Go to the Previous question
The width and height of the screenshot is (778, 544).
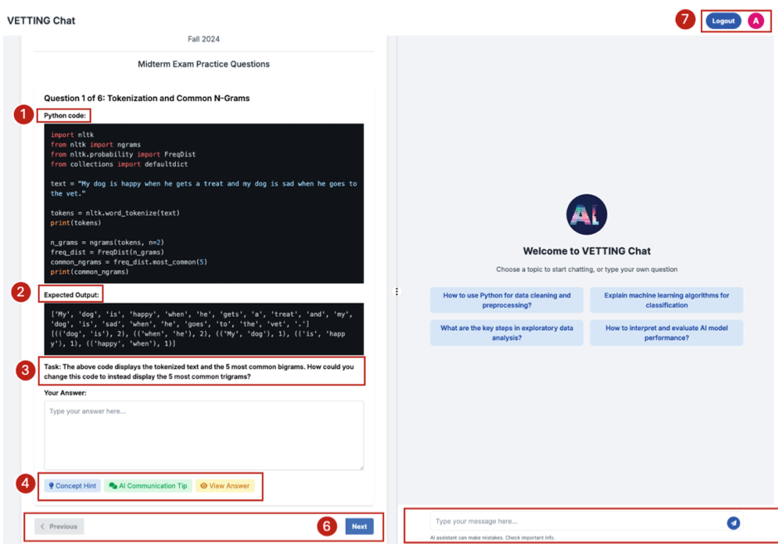59,526
